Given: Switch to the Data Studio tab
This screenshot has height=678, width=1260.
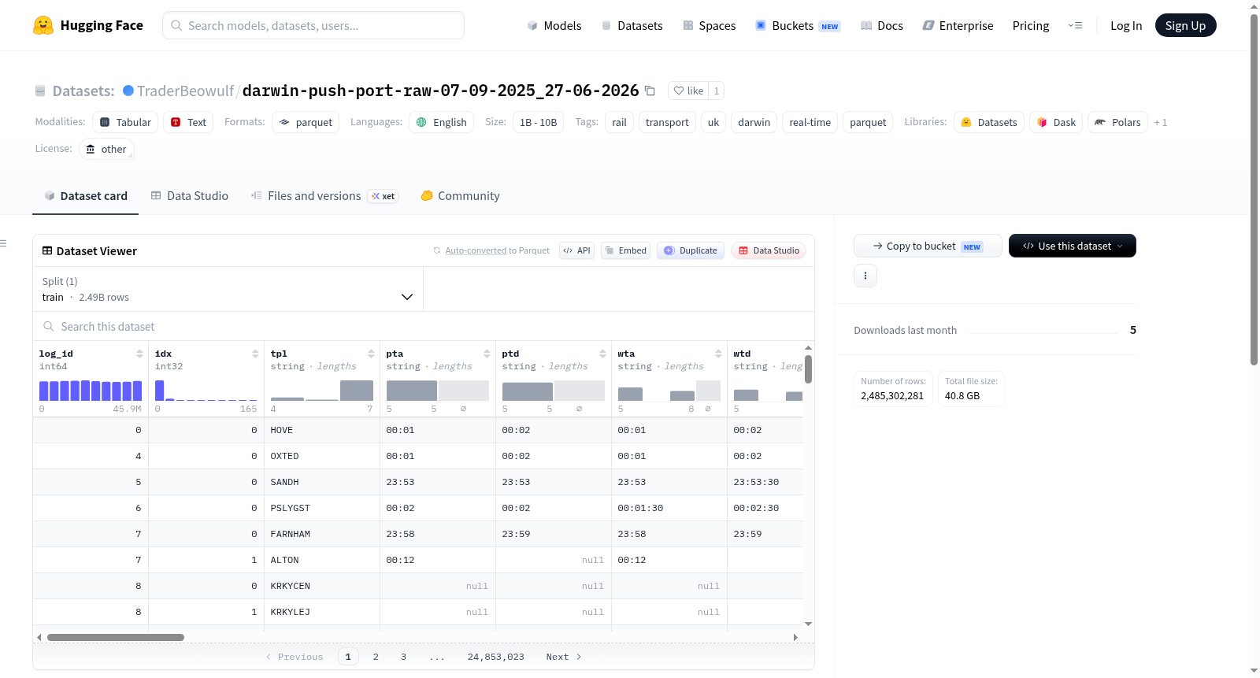Looking at the screenshot, I should point(190,196).
